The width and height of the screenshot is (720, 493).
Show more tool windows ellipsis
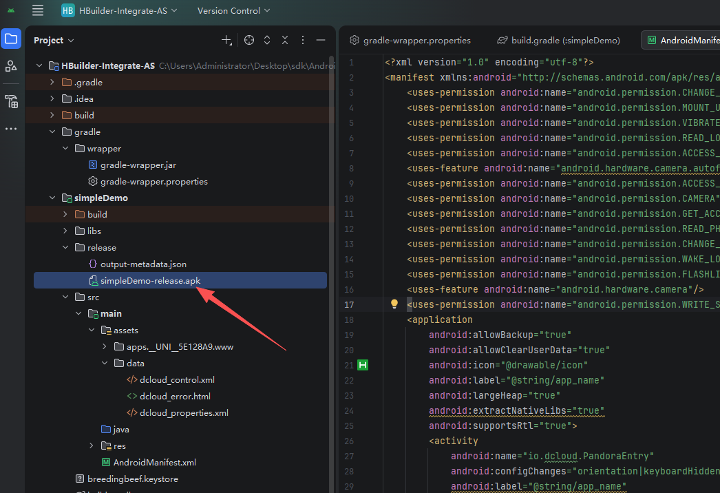pyautogui.click(x=11, y=129)
